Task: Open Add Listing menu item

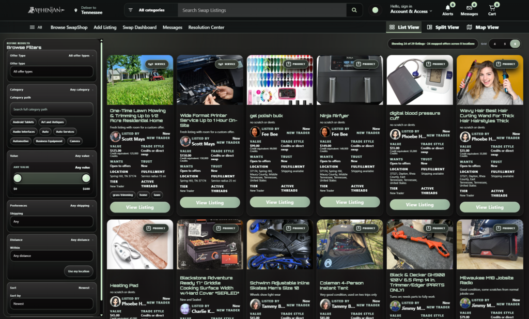Action: pyautogui.click(x=105, y=27)
